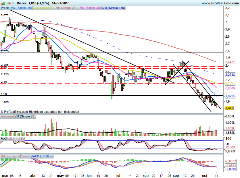The width and height of the screenshot is (240, 178).
Task: Select the Volumen panel label
Action: [7, 116]
